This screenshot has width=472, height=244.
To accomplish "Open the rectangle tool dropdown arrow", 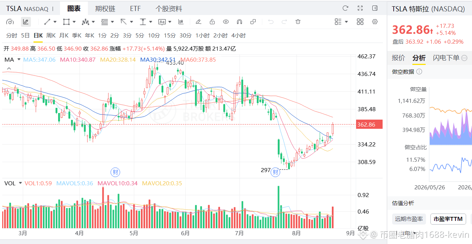I will (x=74, y=22).
